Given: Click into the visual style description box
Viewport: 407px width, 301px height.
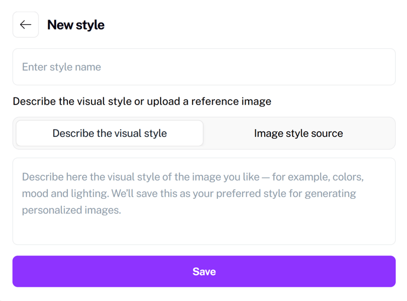Looking at the screenshot, I should pos(204,201).
